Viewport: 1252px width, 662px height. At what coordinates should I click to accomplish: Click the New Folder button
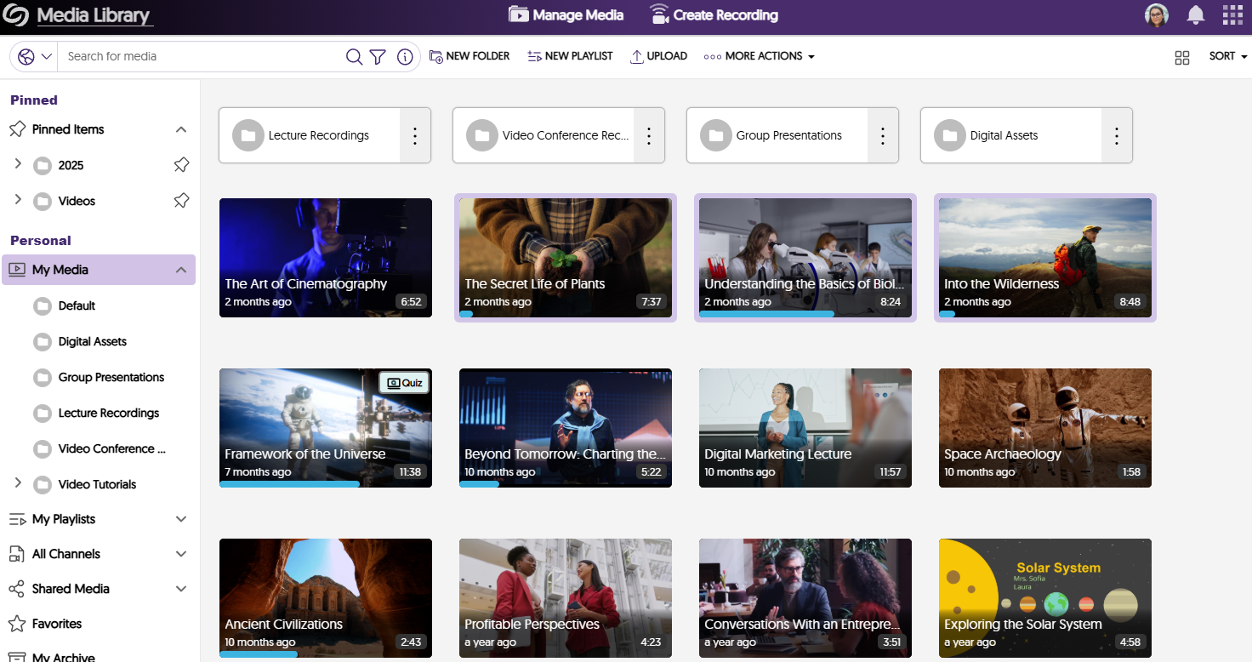coord(469,56)
